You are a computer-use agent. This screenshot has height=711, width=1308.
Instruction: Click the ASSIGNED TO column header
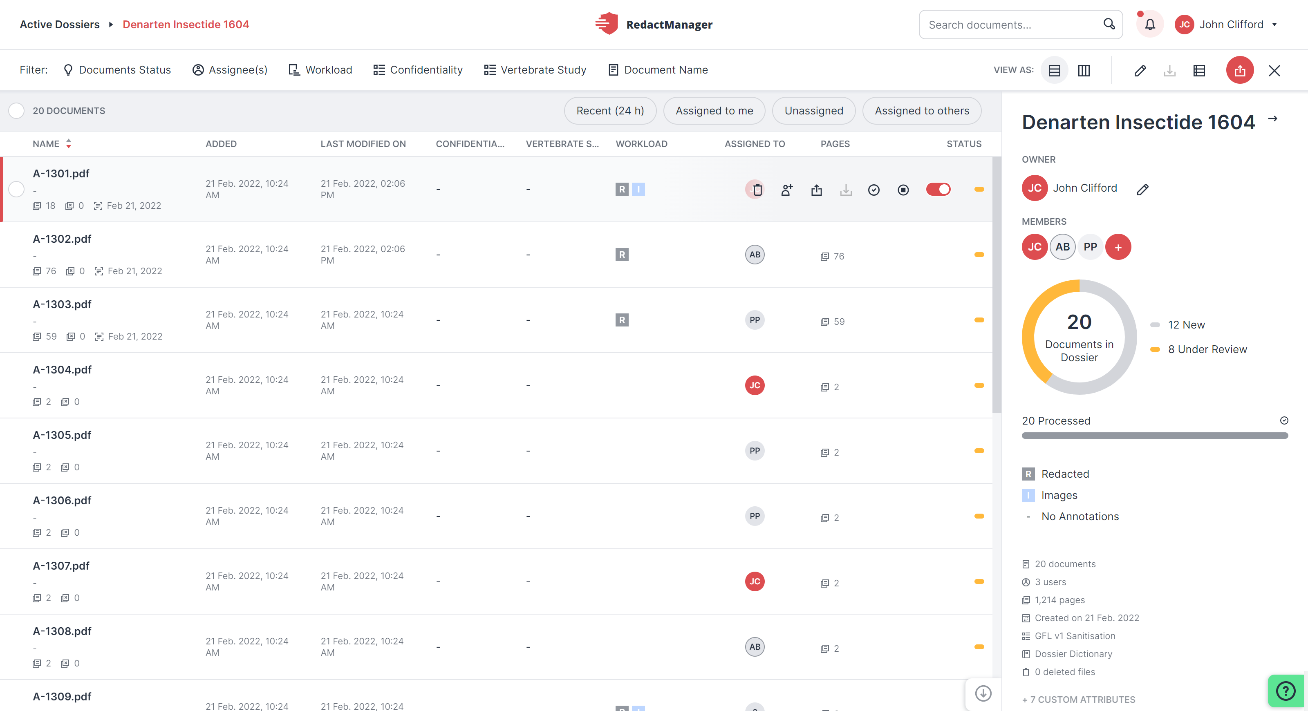point(755,143)
